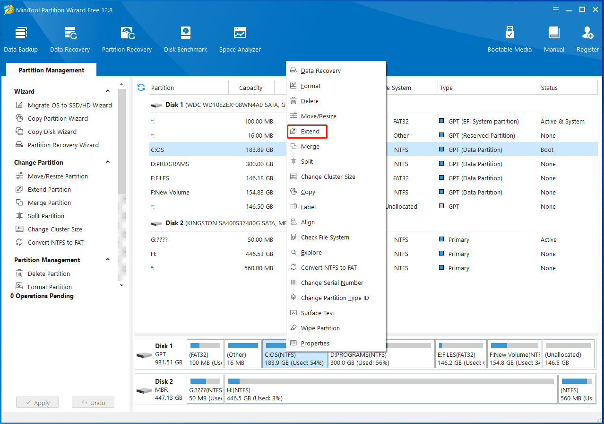Image resolution: width=604 pixels, height=424 pixels.
Task: Select Split Partition in sidebar
Action: click(40, 216)
